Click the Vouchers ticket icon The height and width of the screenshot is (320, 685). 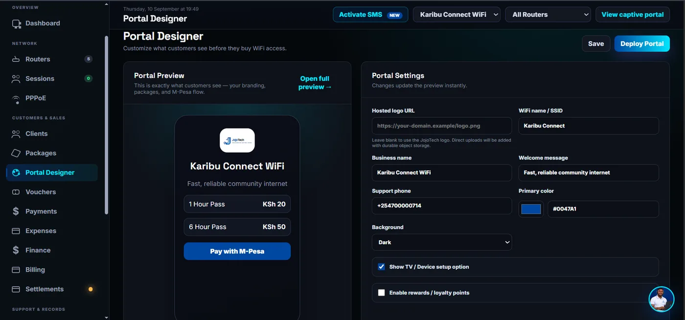click(x=16, y=192)
